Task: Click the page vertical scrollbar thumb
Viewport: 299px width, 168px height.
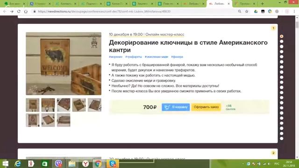Action: click(297, 25)
